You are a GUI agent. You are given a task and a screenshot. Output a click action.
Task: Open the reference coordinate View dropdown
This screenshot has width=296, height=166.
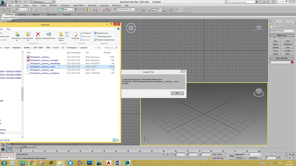[68, 9]
